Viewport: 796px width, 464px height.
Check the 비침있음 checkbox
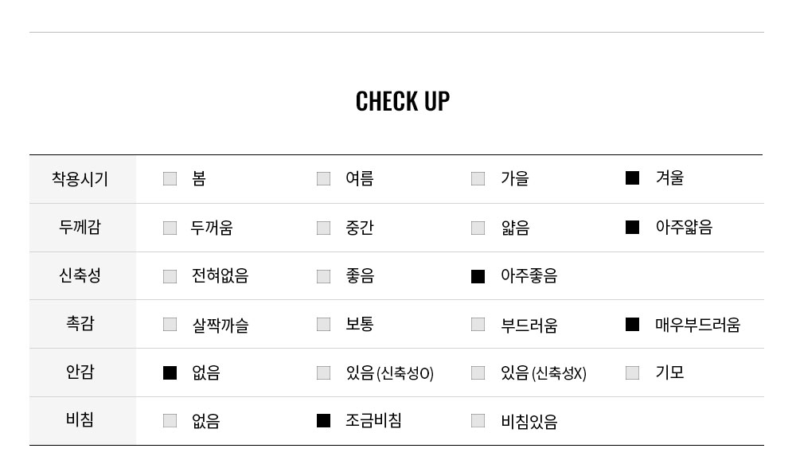tap(478, 421)
